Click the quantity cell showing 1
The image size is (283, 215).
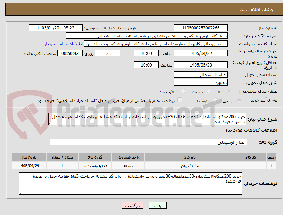coord(62,166)
